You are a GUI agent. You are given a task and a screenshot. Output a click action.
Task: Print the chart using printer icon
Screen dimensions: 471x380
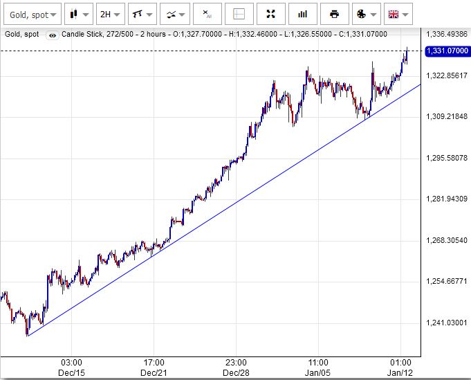coord(334,14)
